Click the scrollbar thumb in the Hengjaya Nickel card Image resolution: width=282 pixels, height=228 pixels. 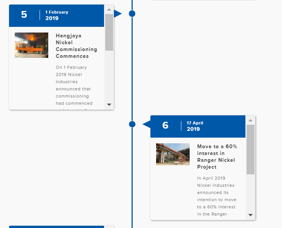click(109, 32)
